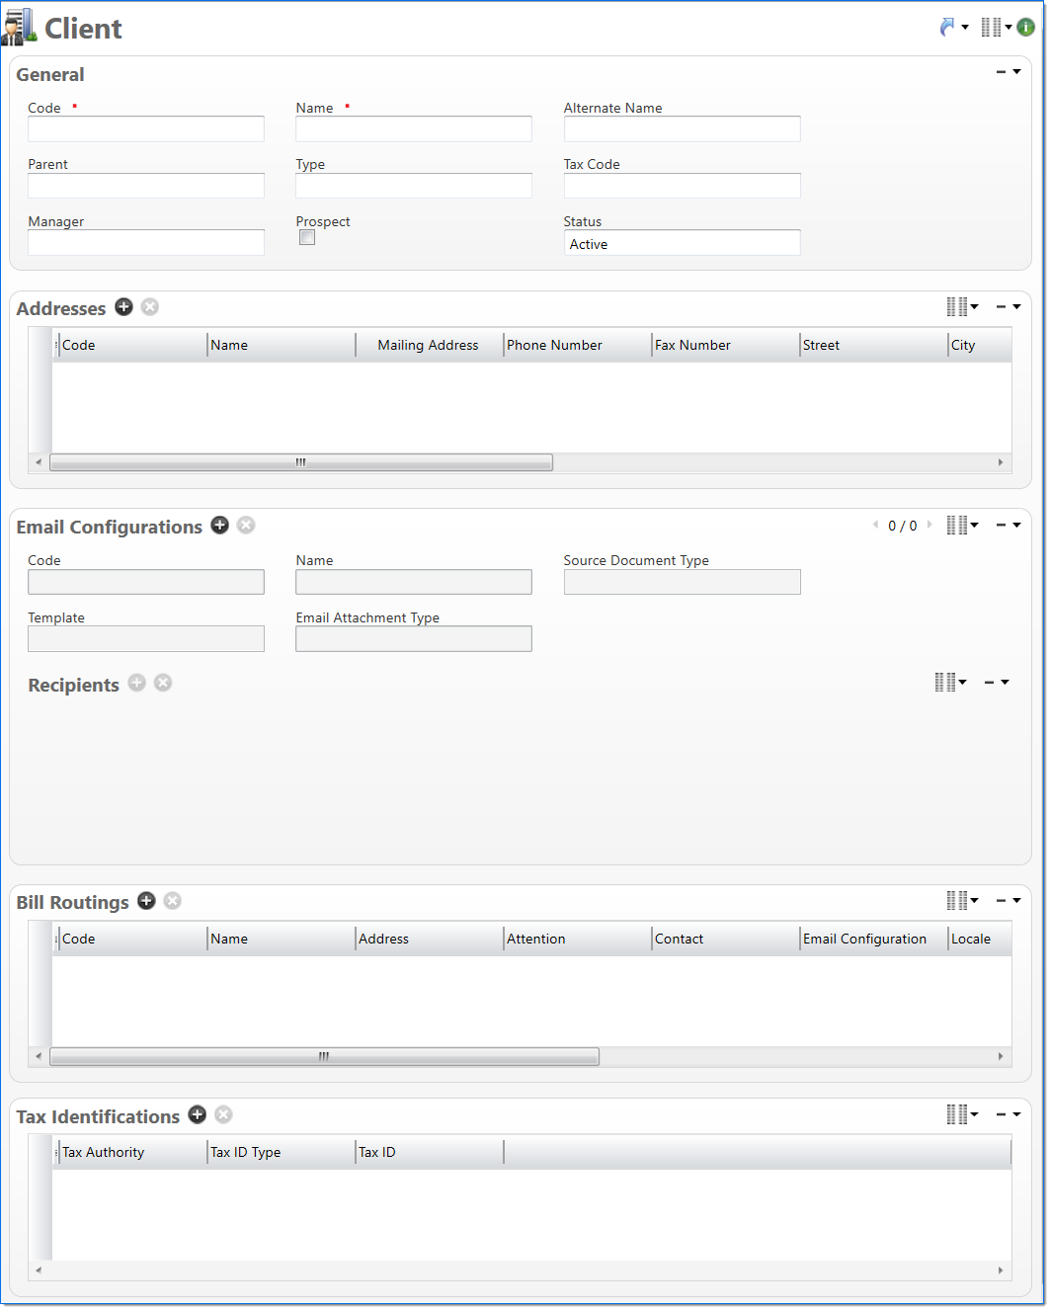
Task: Go to next Email Configuration record
Action: (x=929, y=525)
